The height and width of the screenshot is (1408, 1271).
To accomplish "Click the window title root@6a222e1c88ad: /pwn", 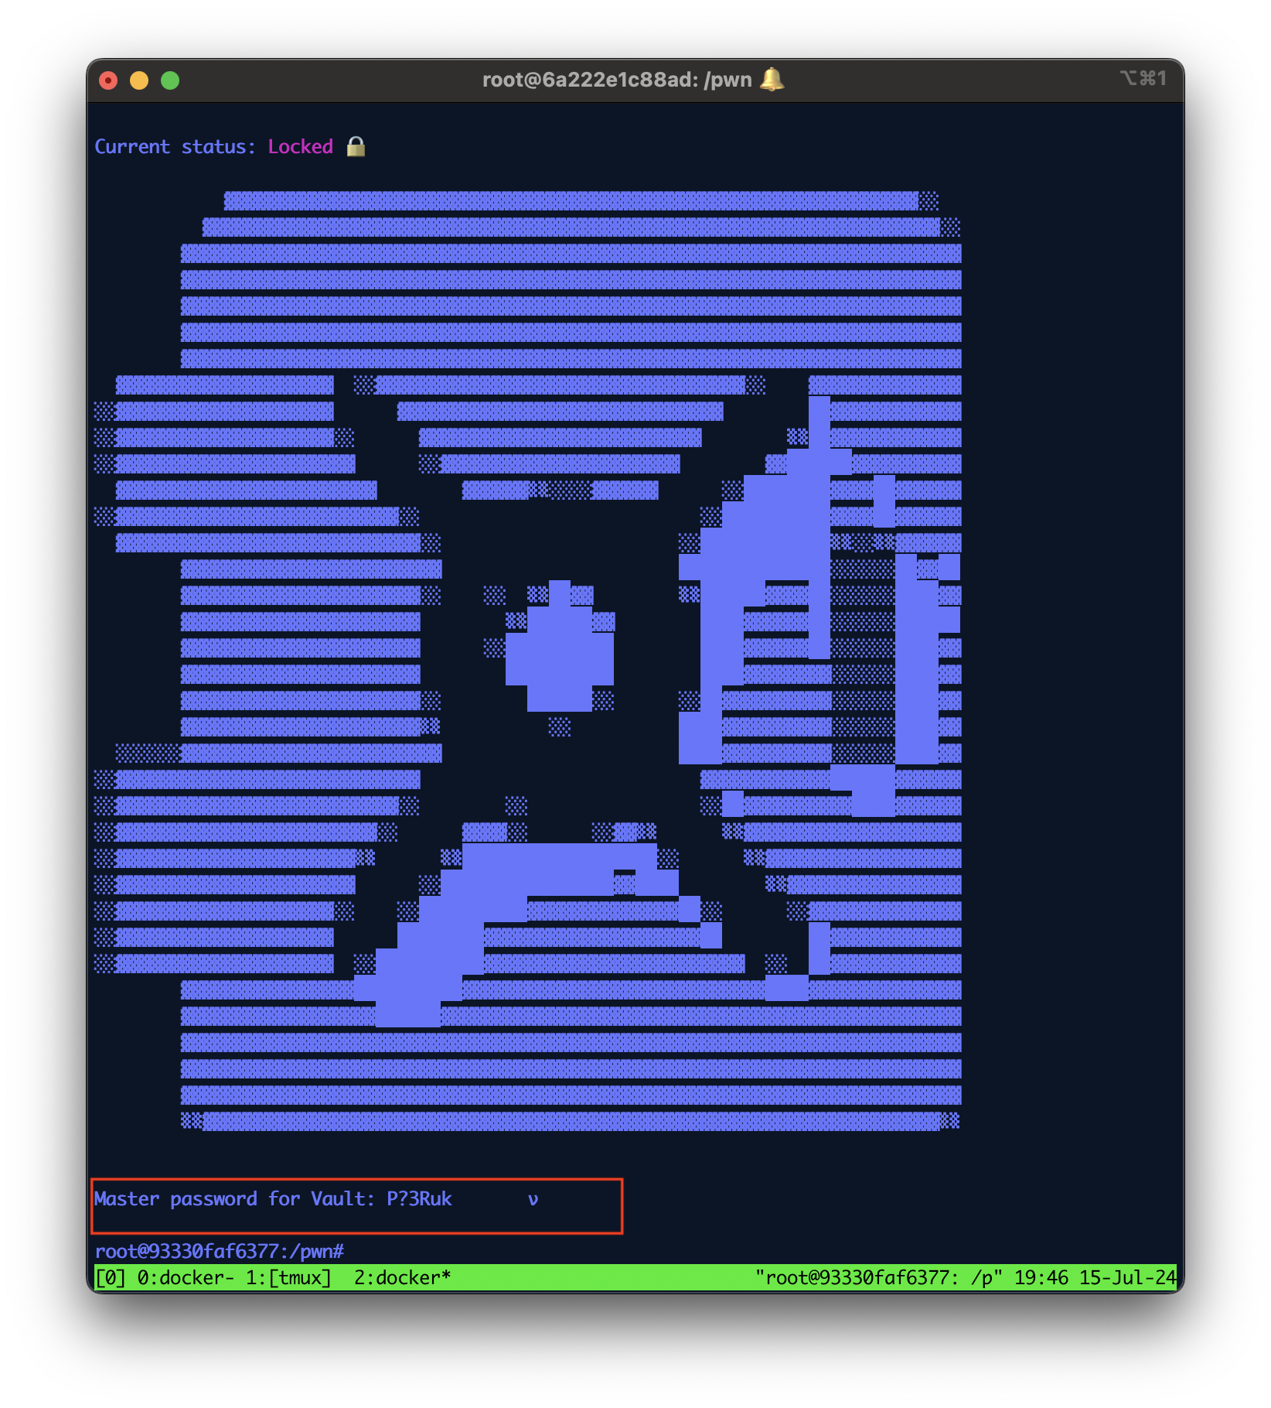I will coord(617,80).
